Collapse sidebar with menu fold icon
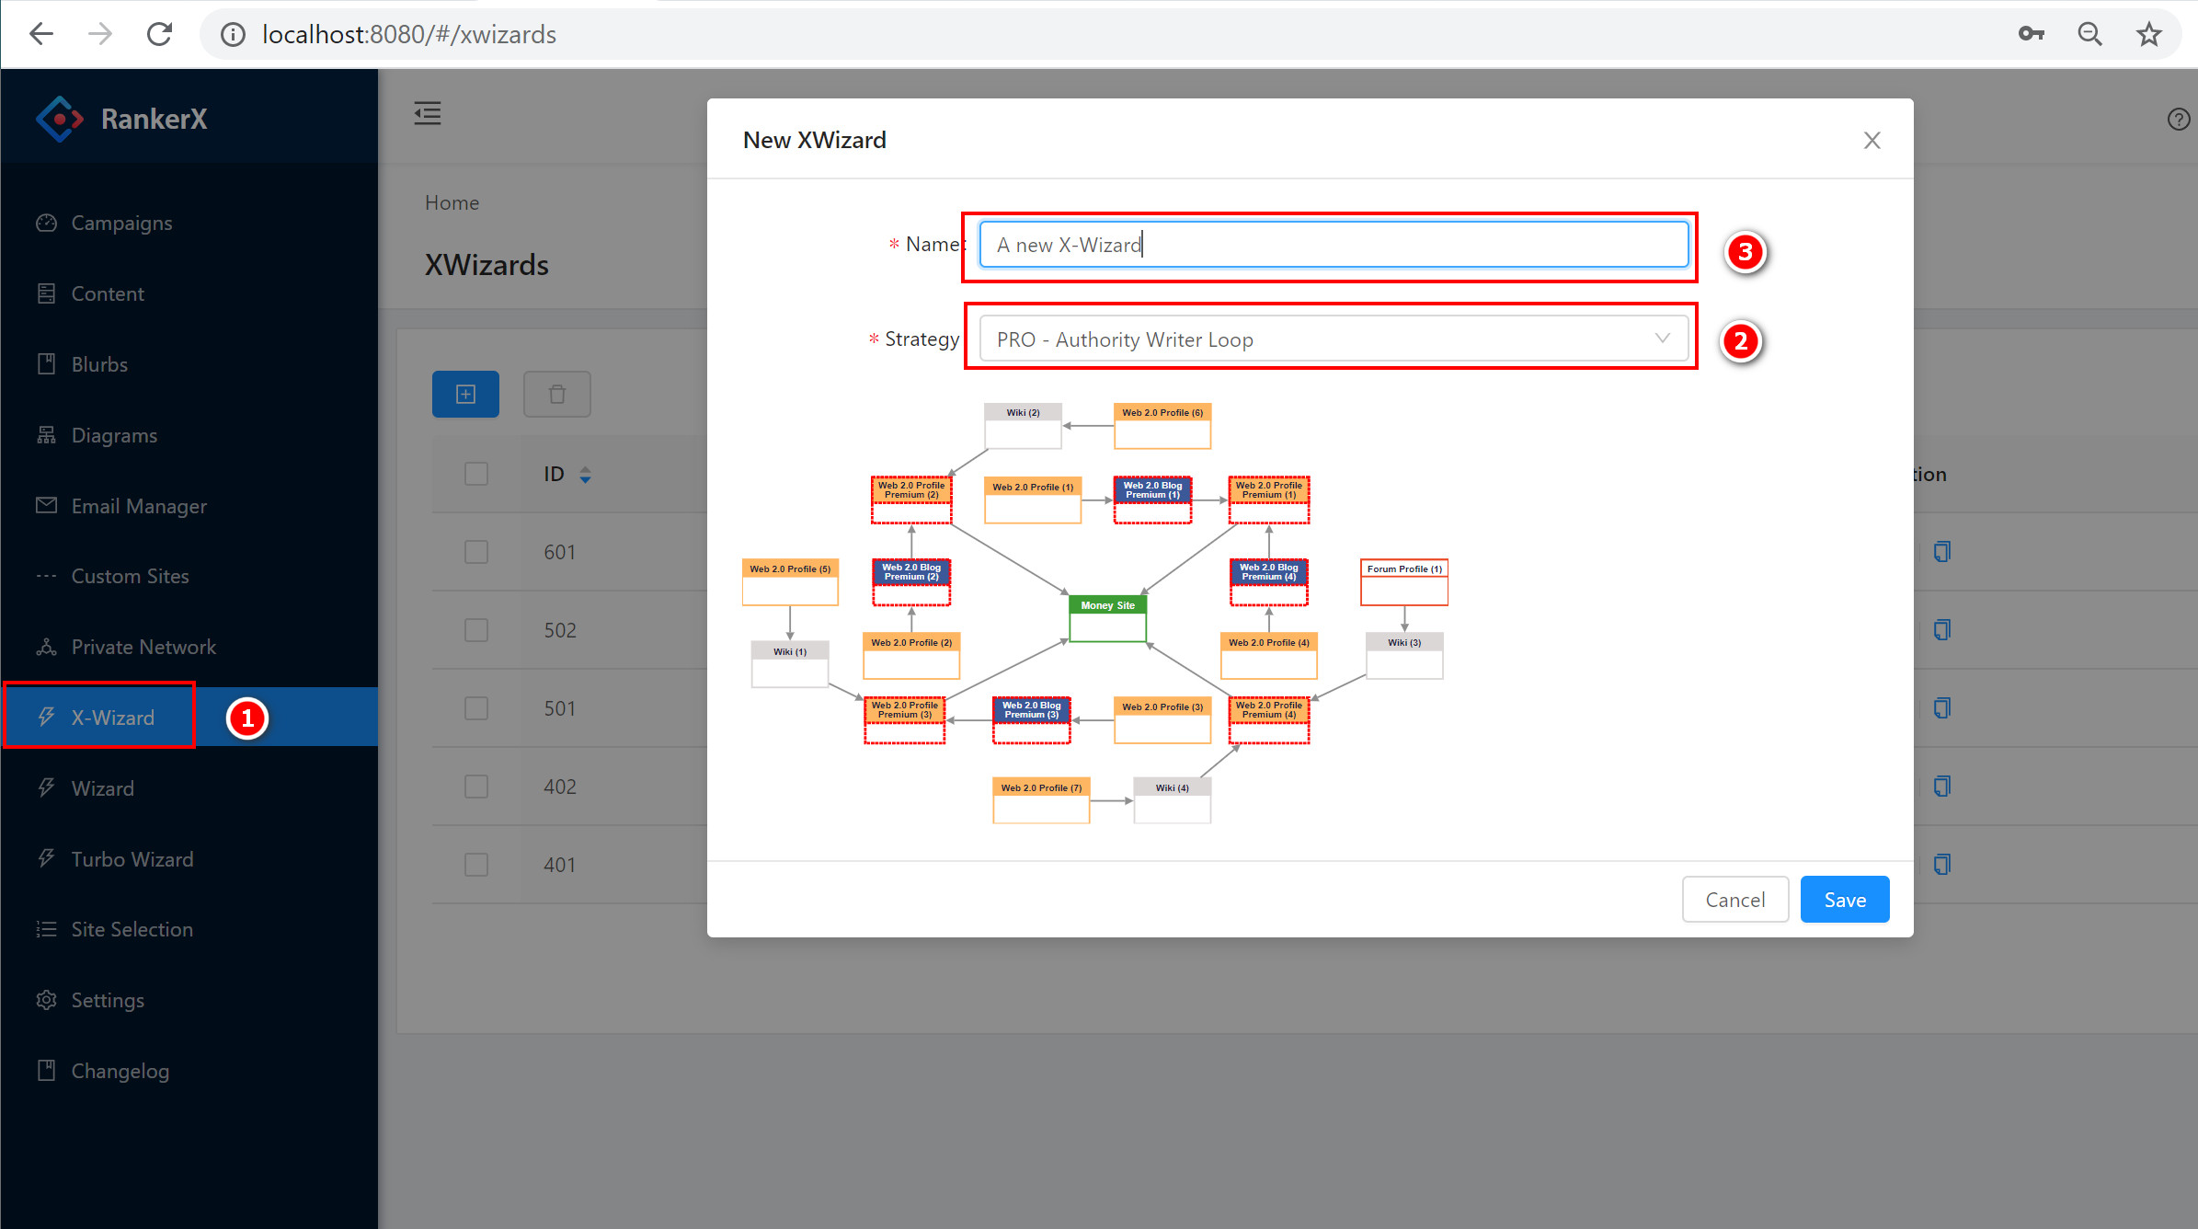The height and width of the screenshot is (1229, 2198). click(x=428, y=114)
